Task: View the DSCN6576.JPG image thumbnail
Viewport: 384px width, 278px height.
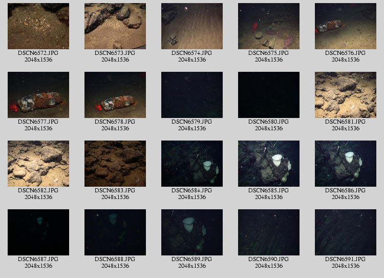Action: pyautogui.click(x=346, y=26)
